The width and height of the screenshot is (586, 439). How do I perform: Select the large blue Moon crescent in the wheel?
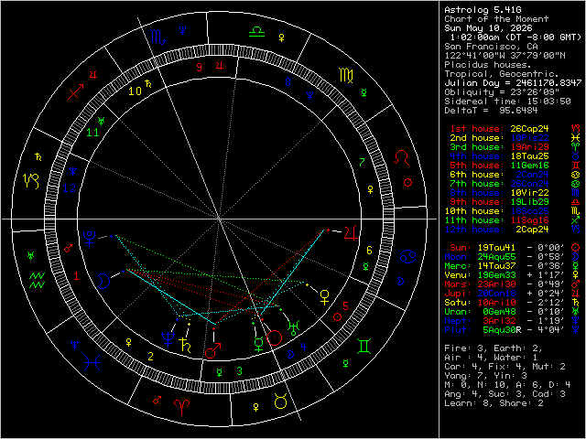pos(104,281)
